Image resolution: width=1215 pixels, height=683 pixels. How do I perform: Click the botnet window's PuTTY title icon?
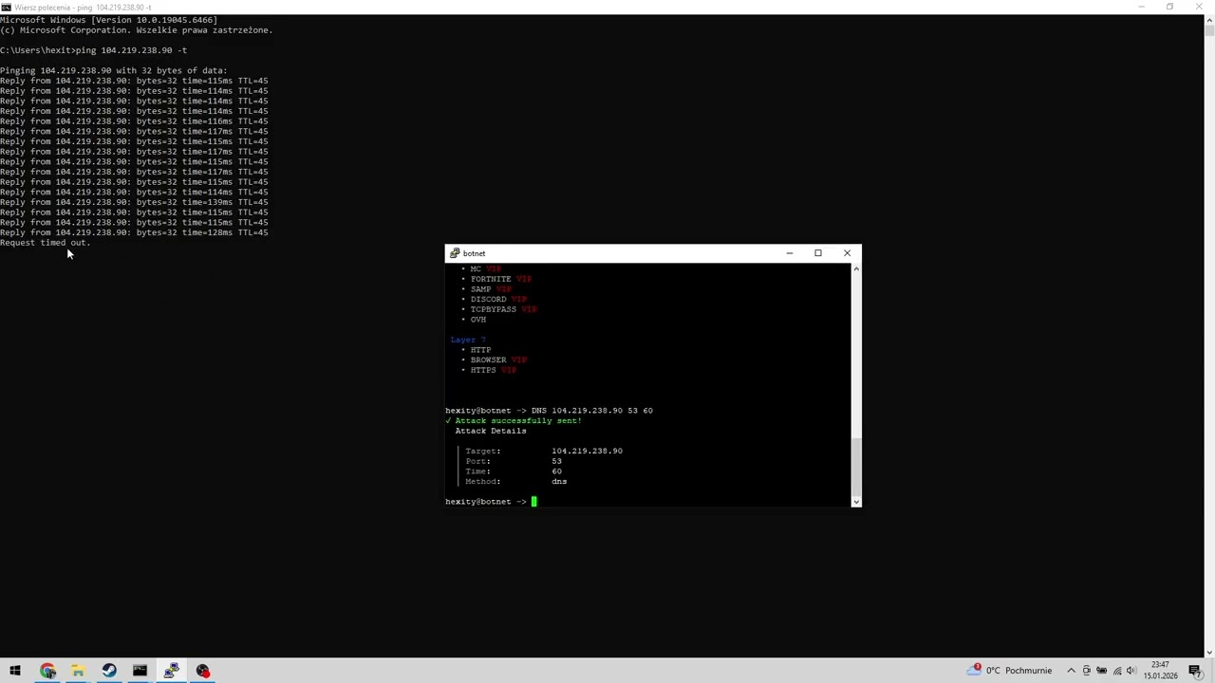(455, 253)
